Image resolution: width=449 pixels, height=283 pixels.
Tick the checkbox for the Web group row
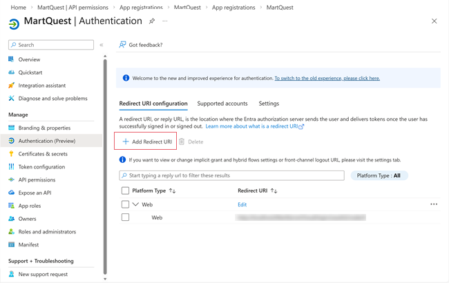click(125, 204)
